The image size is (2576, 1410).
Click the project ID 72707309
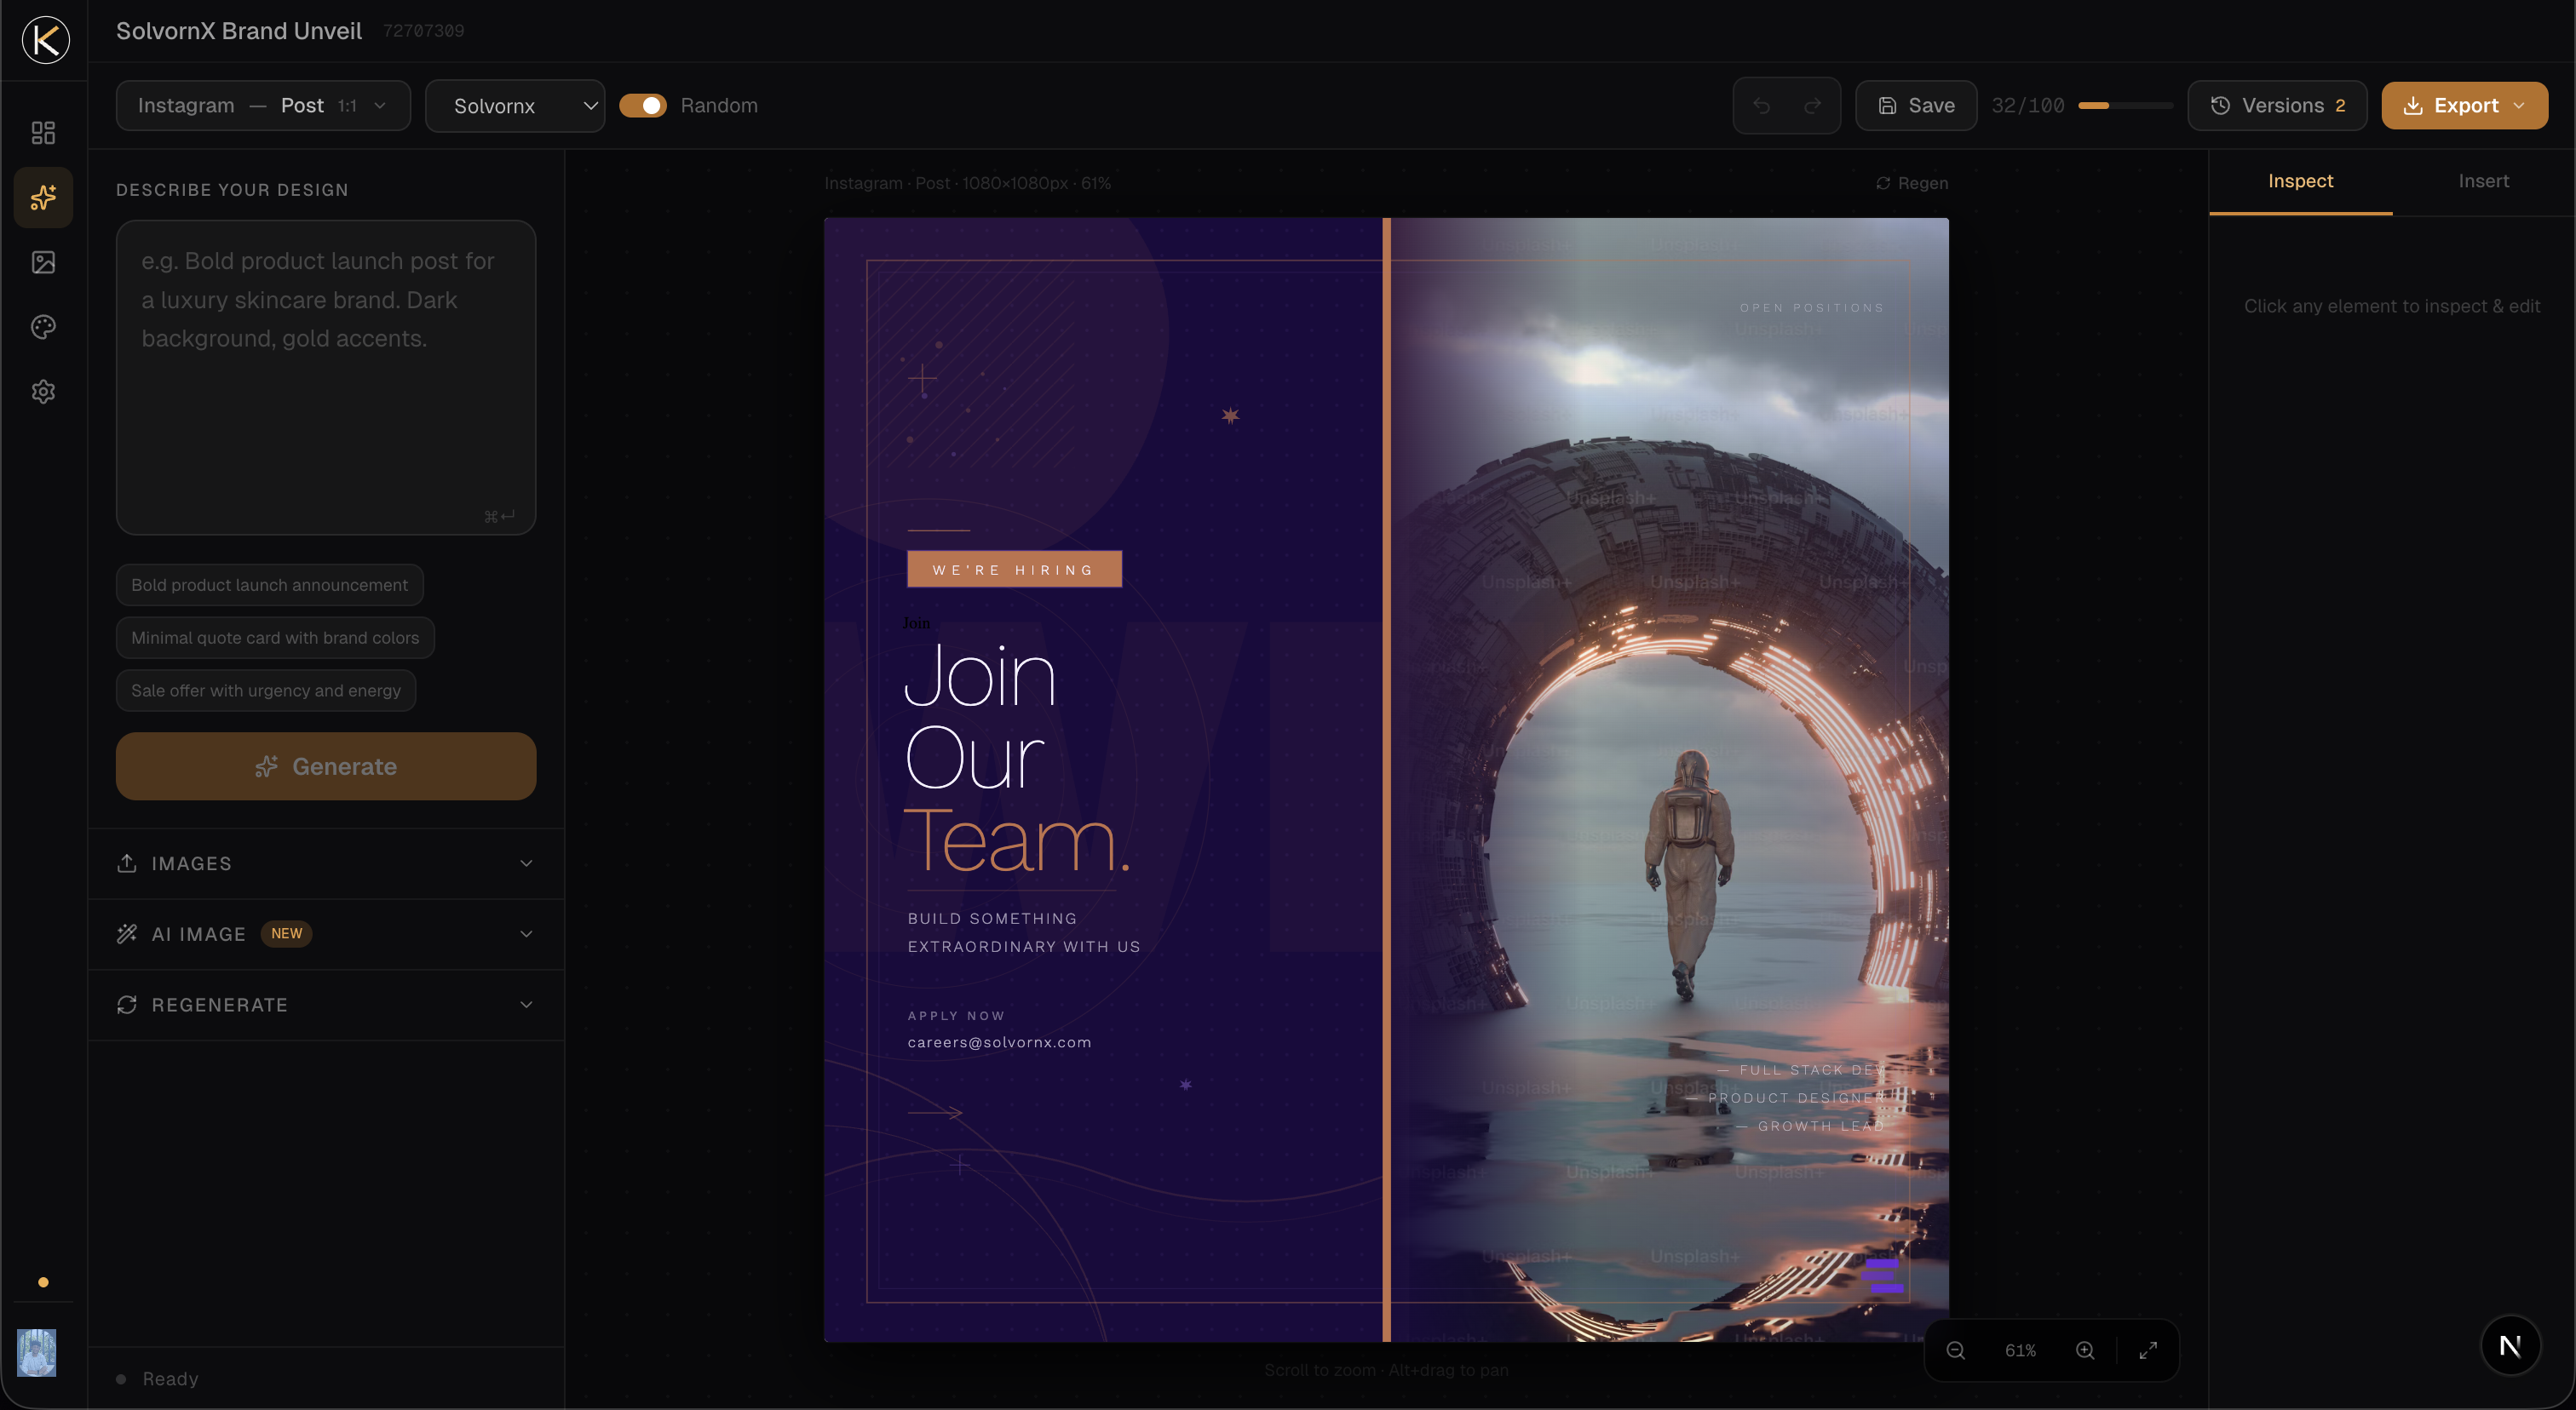click(423, 31)
